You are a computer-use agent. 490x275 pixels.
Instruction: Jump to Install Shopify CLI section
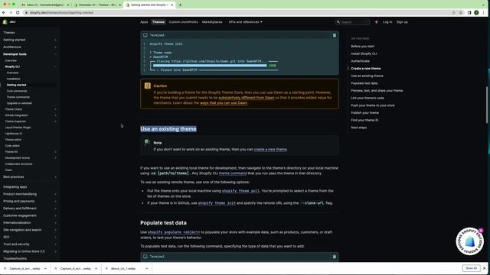(x=364, y=53)
